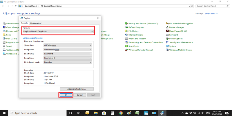Open Chrome from the taskbar
The width and height of the screenshot is (232, 116).
pos(121,113)
